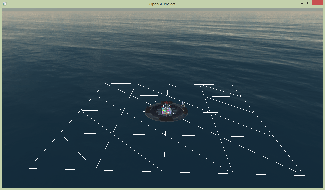Click the red nose cone of the rocket

point(167,101)
